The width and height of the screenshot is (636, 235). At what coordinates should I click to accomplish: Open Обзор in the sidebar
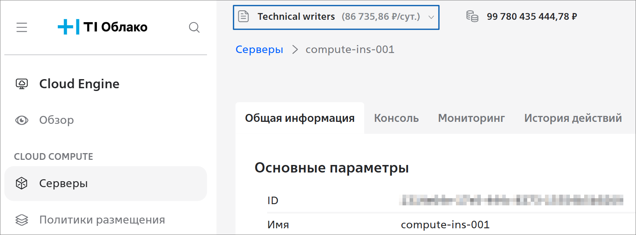point(56,120)
